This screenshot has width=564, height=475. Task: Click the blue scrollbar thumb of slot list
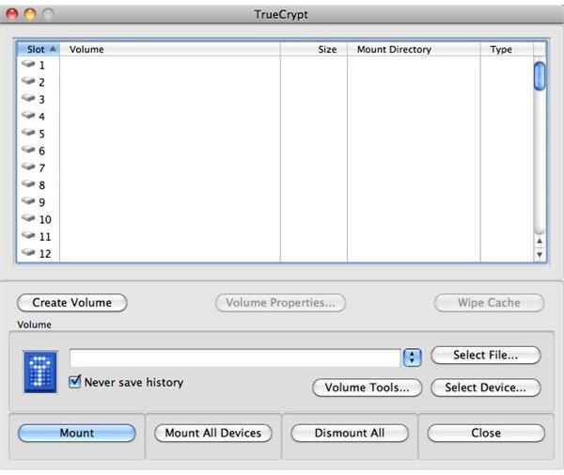[540, 76]
